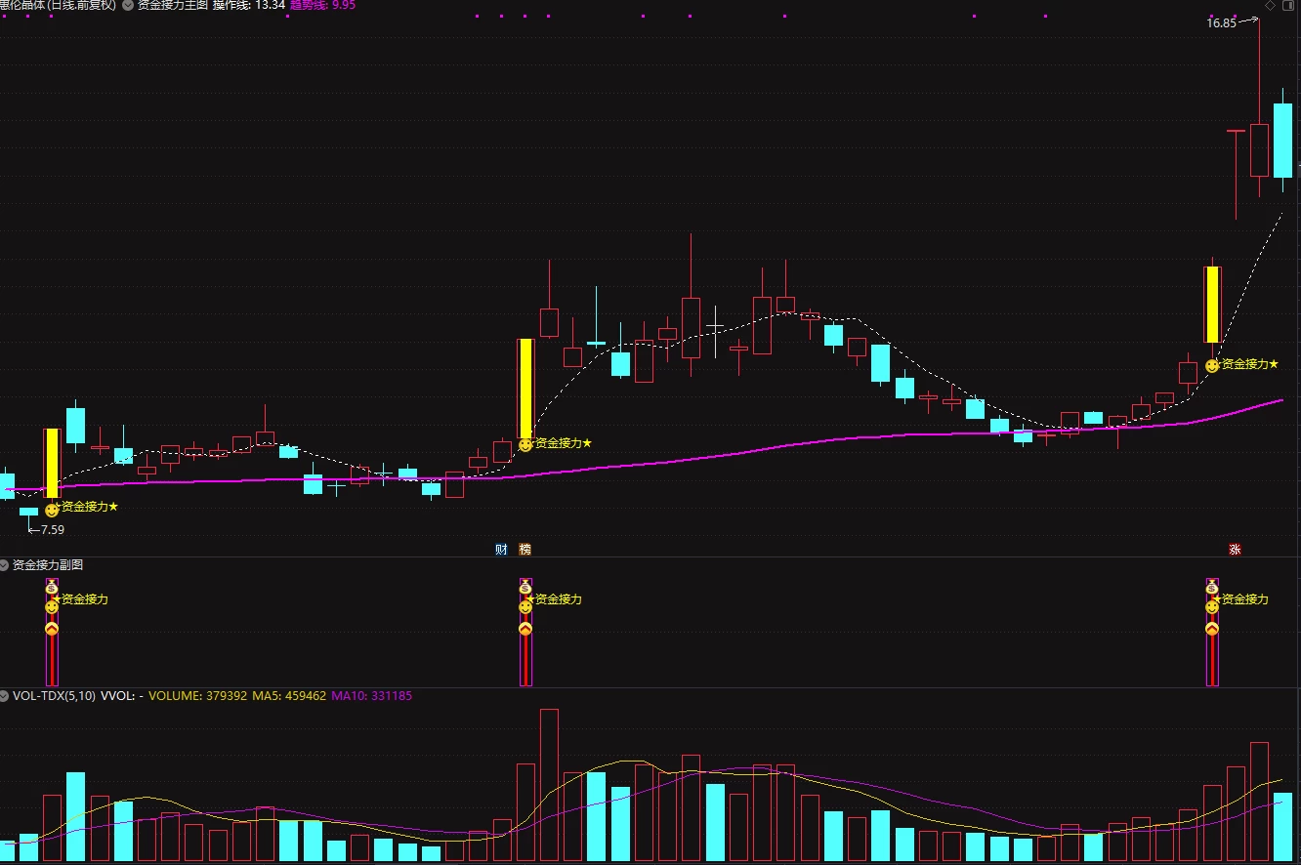The width and height of the screenshot is (1301, 865).
Task: Click the first money bag icon in 资金接力副图
Action: point(52,588)
